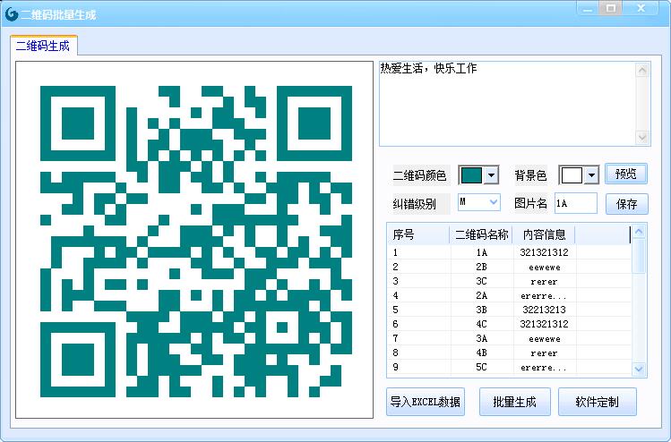671x442 pixels.
Task: Maximize the 二维码批量生成 window
Action: [611, 9]
